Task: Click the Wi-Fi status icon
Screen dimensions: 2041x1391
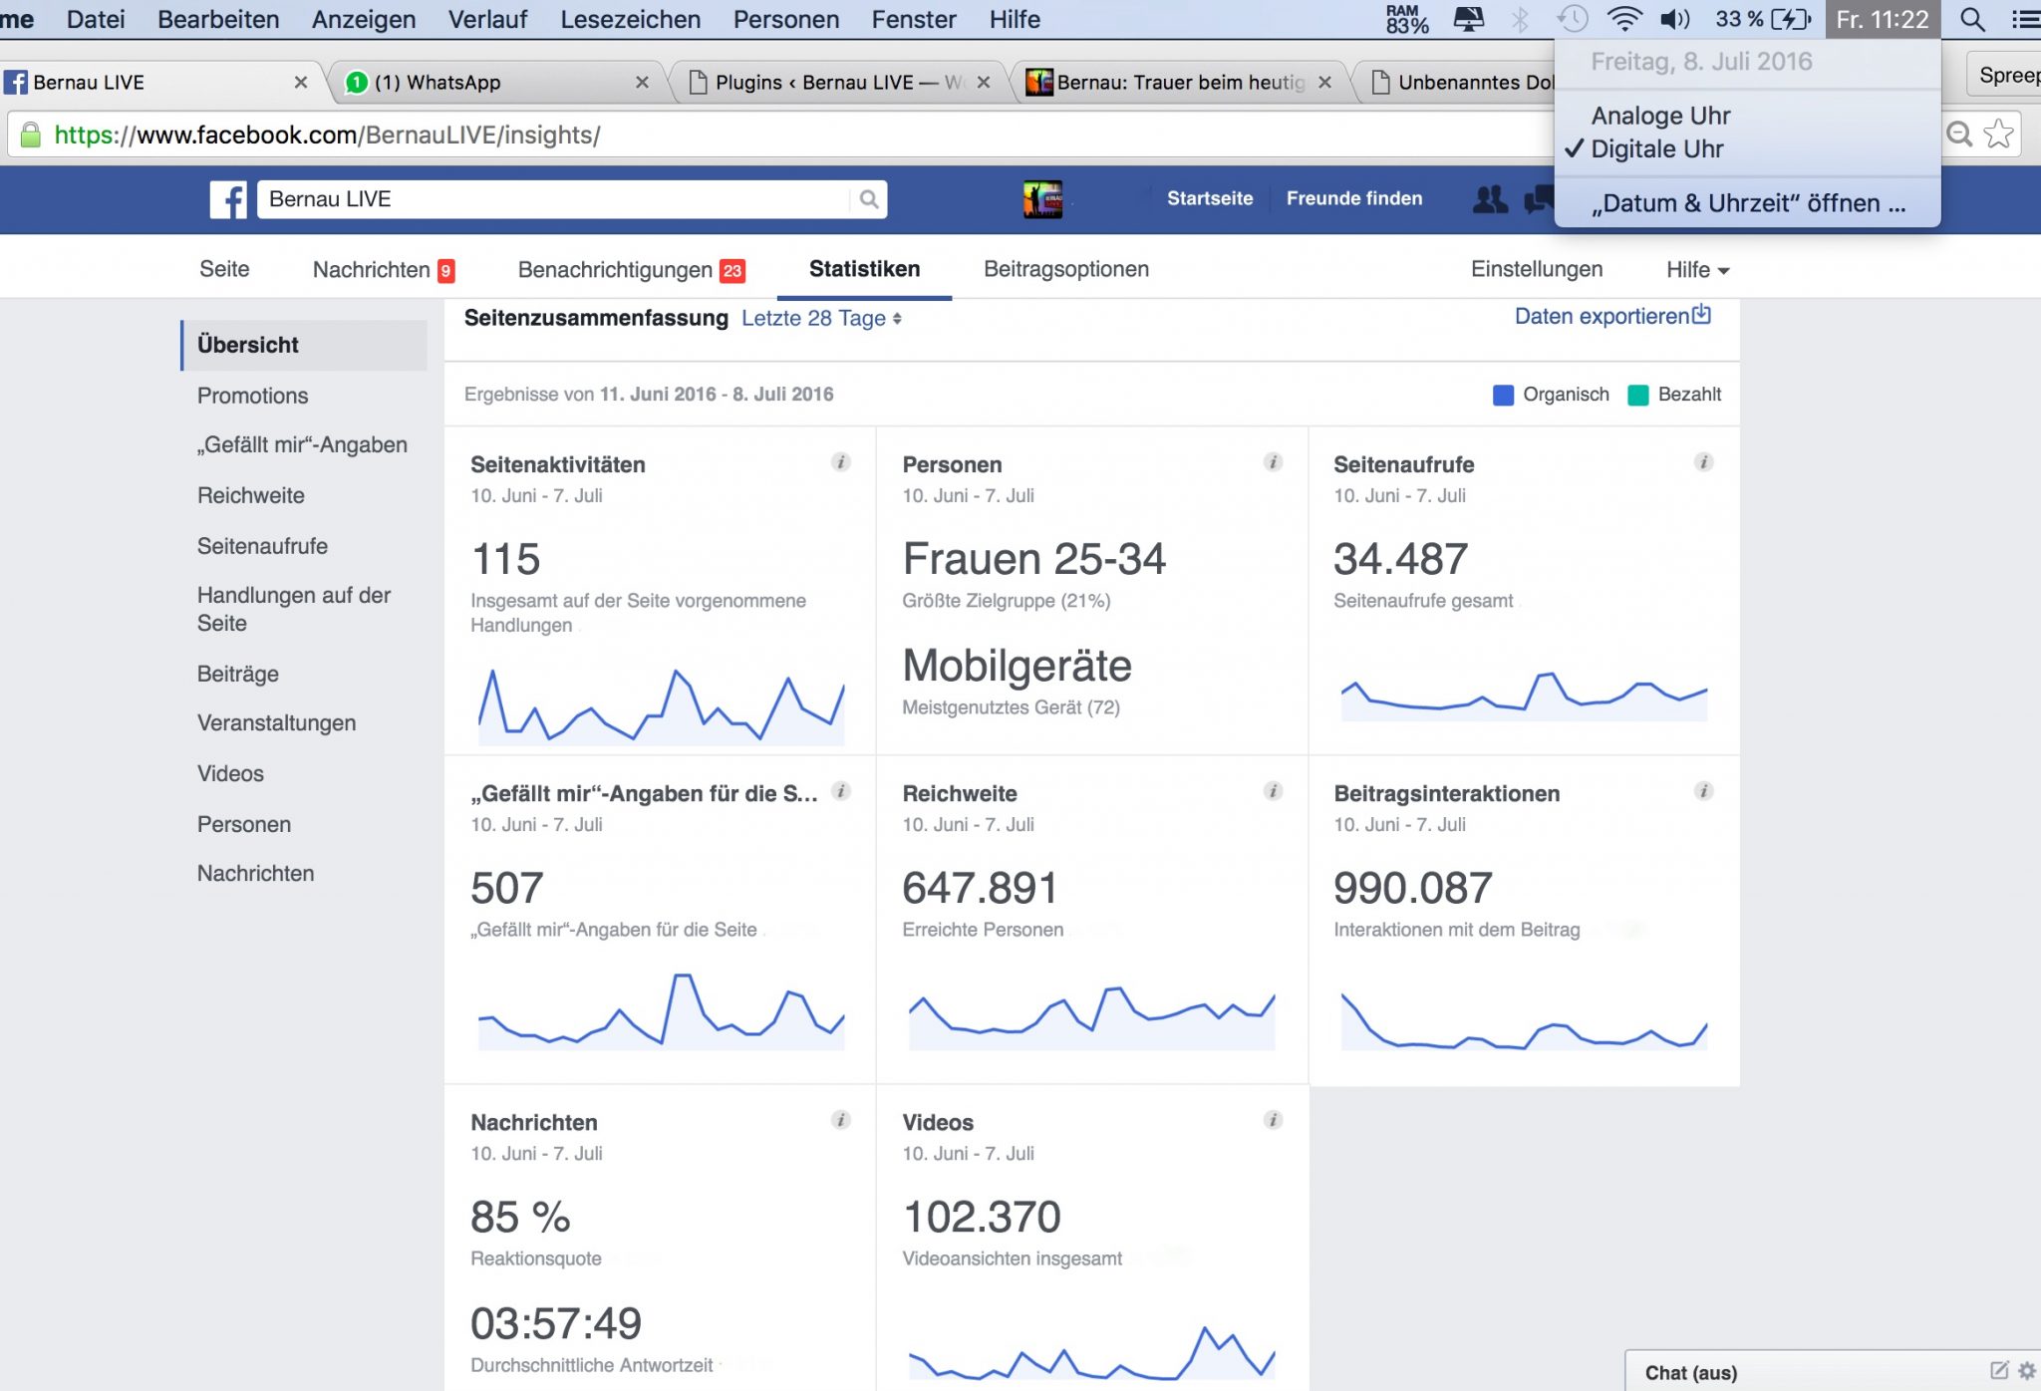Action: pos(1624,20)
